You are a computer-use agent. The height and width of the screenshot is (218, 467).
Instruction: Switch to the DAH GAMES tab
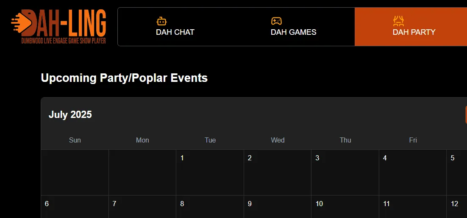click(293, 27)
